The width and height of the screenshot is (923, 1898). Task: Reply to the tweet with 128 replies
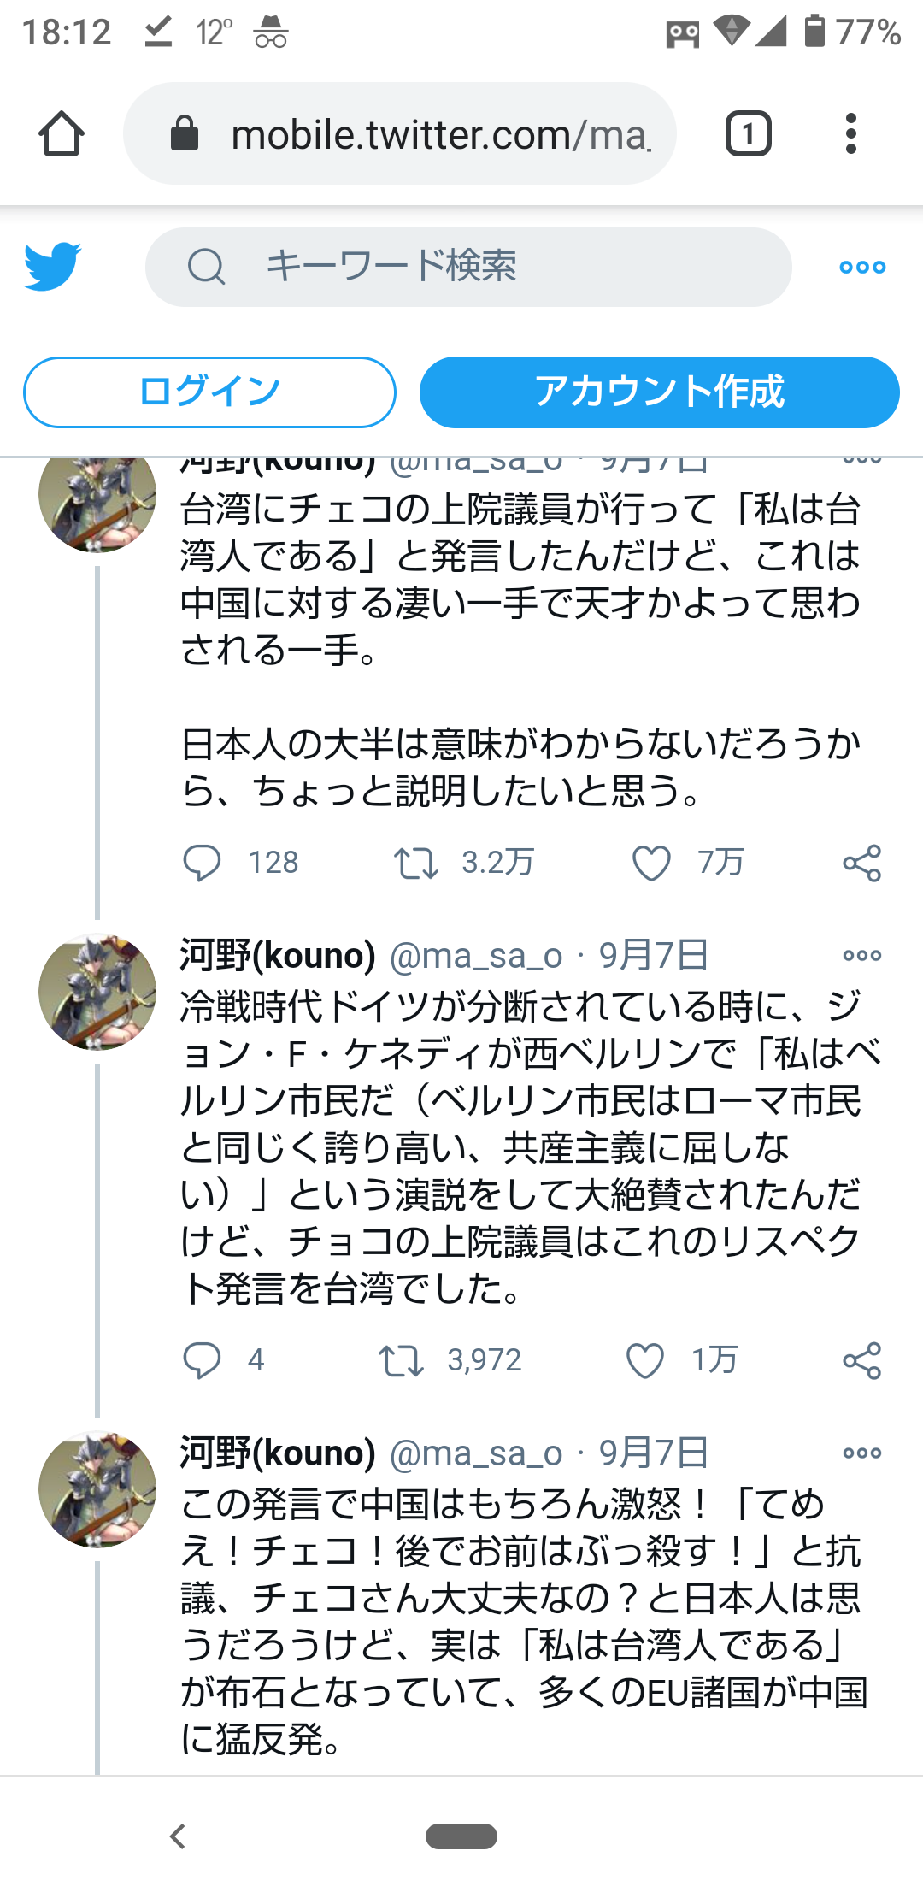pyautogui.click(x=203, y=863)
